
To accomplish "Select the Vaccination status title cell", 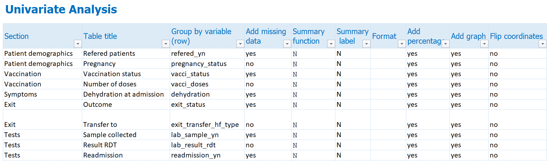I will (x=126, y=74).
